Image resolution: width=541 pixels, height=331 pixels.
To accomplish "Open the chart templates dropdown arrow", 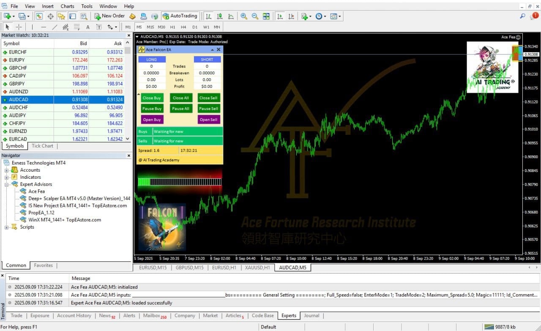I will pos(339,16).
